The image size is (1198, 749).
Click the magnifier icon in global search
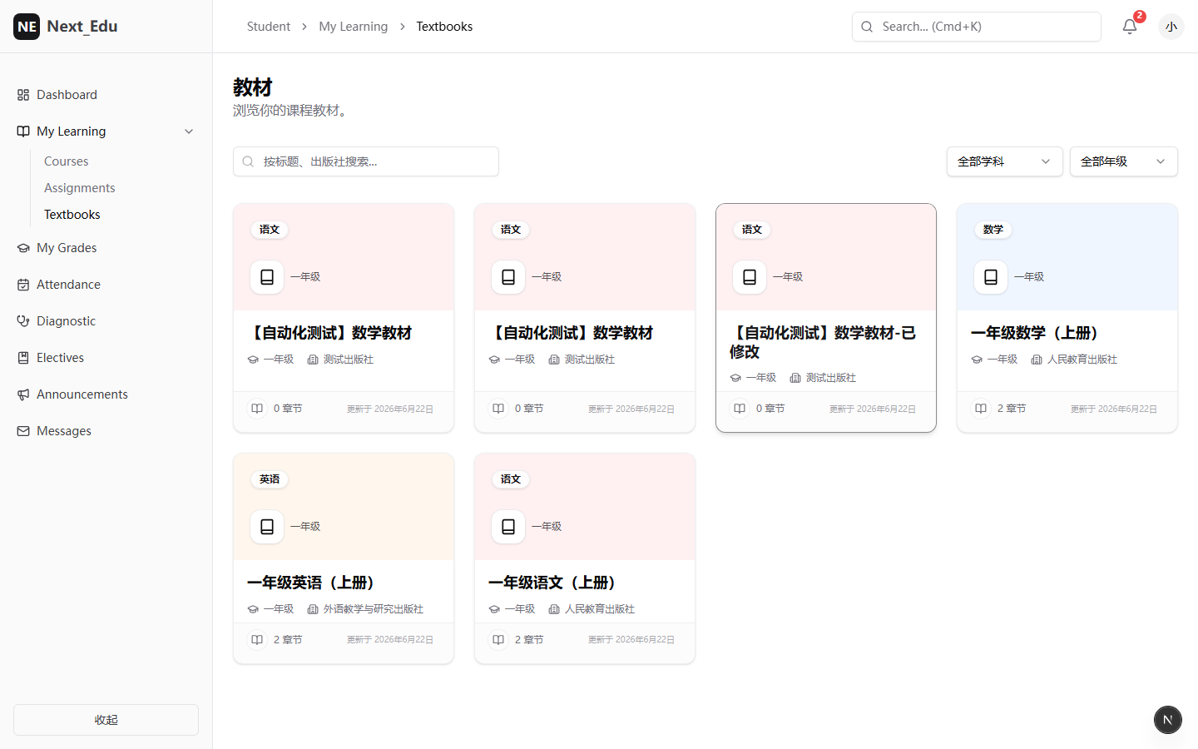(x=867, y=27)
